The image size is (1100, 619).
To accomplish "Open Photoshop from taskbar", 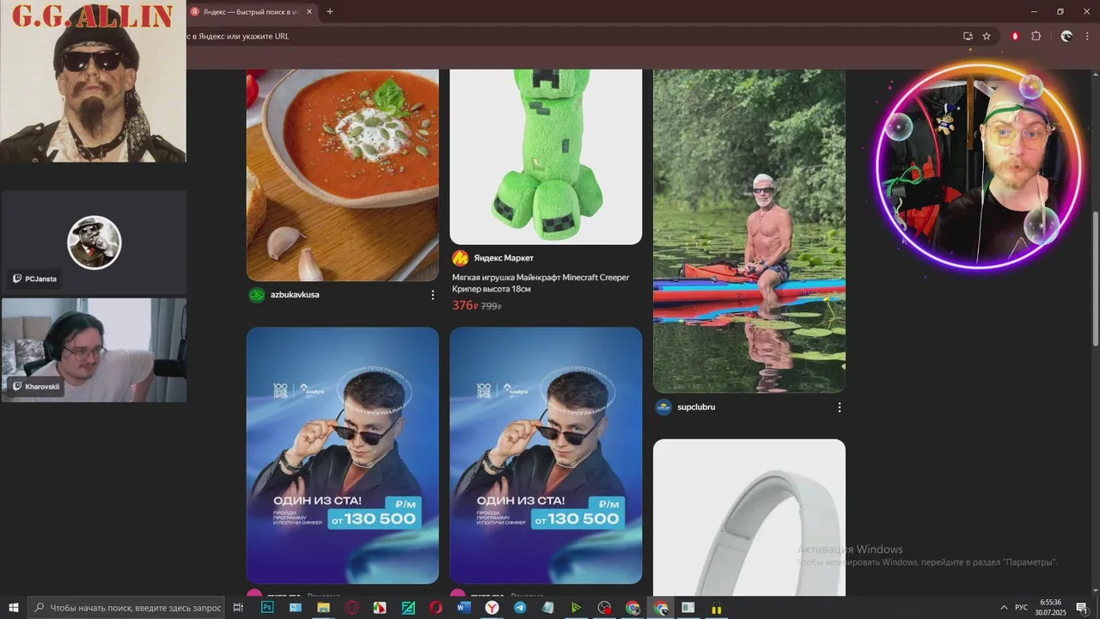I will 267,607.
